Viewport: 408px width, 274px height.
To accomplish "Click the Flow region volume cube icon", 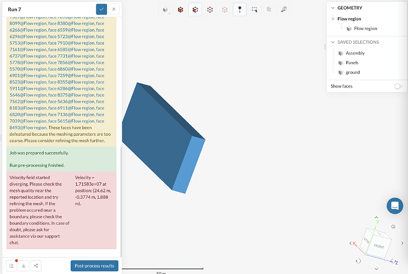I will tap(349, 28).
